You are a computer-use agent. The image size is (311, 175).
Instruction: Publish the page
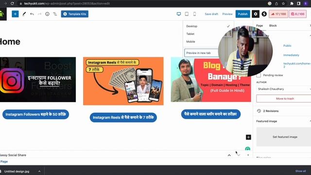pos(243,14)
